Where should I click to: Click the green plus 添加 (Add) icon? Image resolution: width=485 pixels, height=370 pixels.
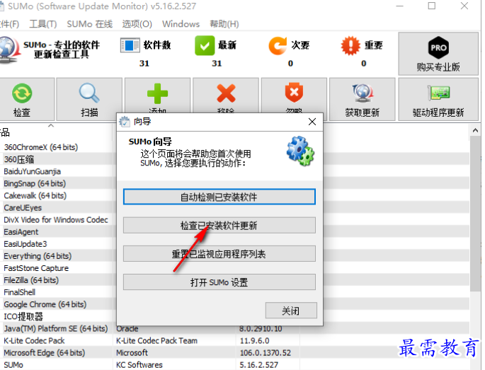click(x=157, y=93)
